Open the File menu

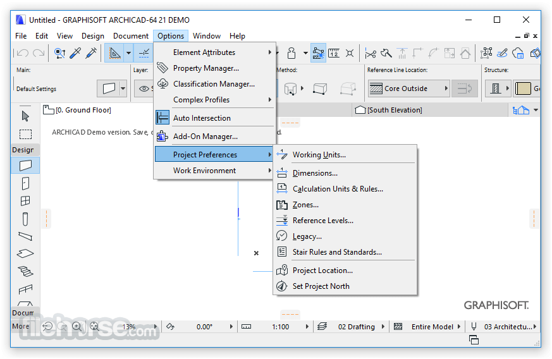coord(21,36)
